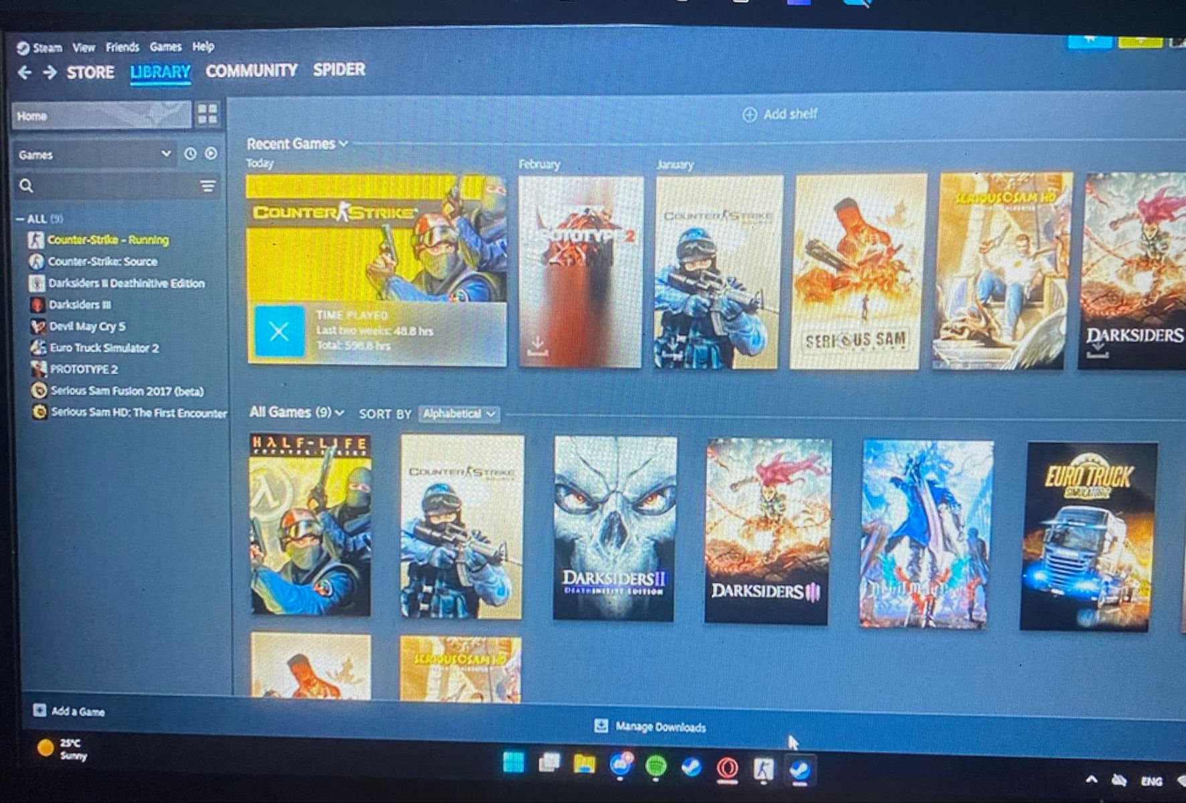Toggle grid collections view icon
The image size is (1186, 803).
click(207, 114)
